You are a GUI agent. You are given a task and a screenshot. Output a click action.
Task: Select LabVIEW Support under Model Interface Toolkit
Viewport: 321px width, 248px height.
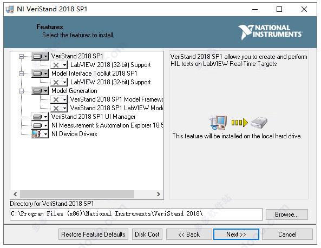point(110,82)
